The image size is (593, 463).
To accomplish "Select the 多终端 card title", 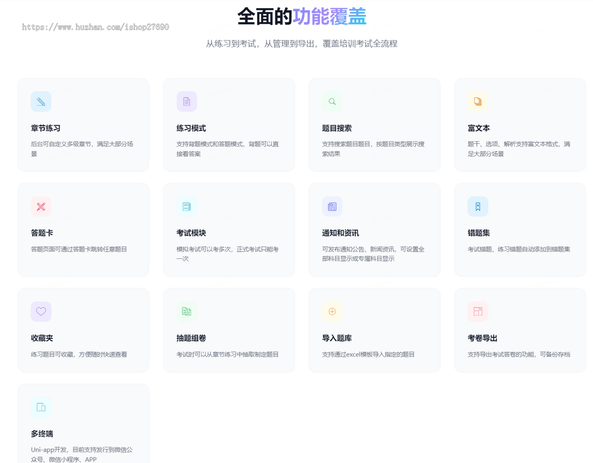I will click(42, 433).
